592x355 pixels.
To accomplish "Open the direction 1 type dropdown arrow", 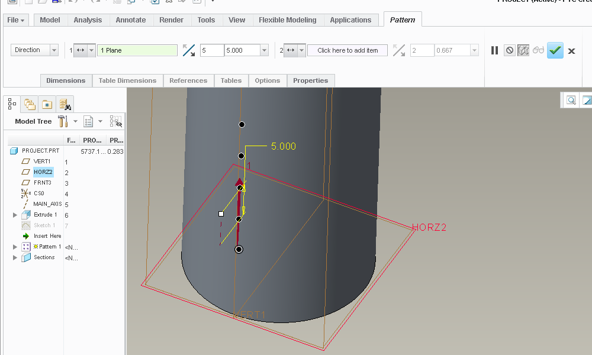I will pyautogui.click(x=91, y=50).
